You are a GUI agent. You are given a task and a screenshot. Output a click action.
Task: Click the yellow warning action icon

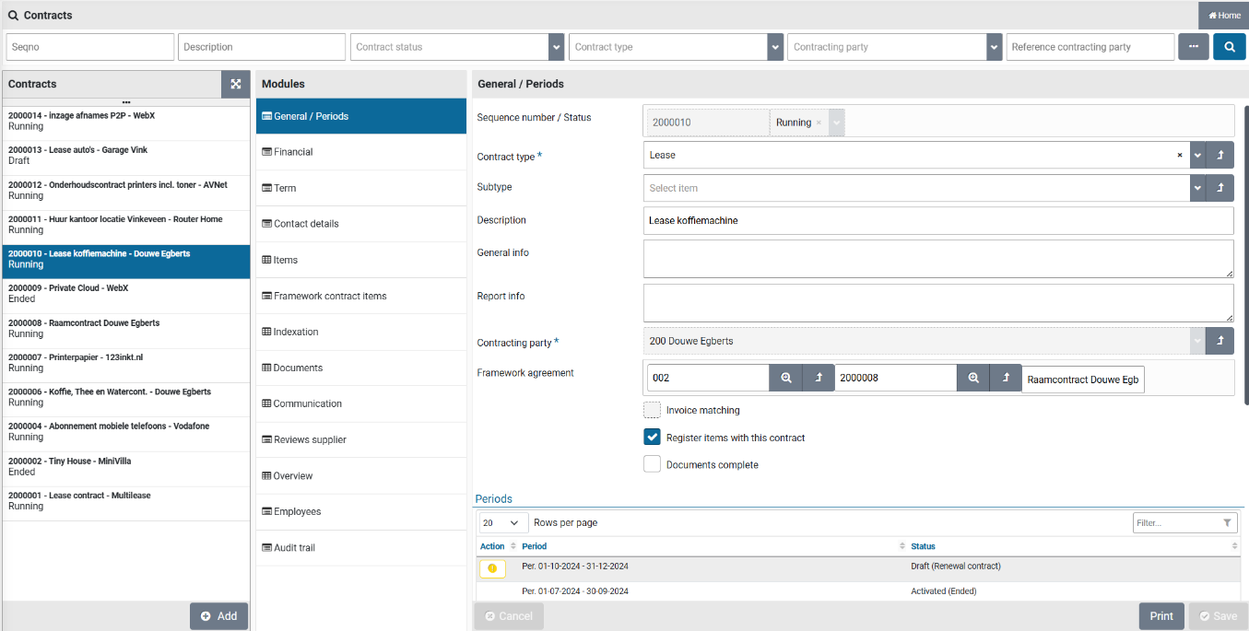492,568
